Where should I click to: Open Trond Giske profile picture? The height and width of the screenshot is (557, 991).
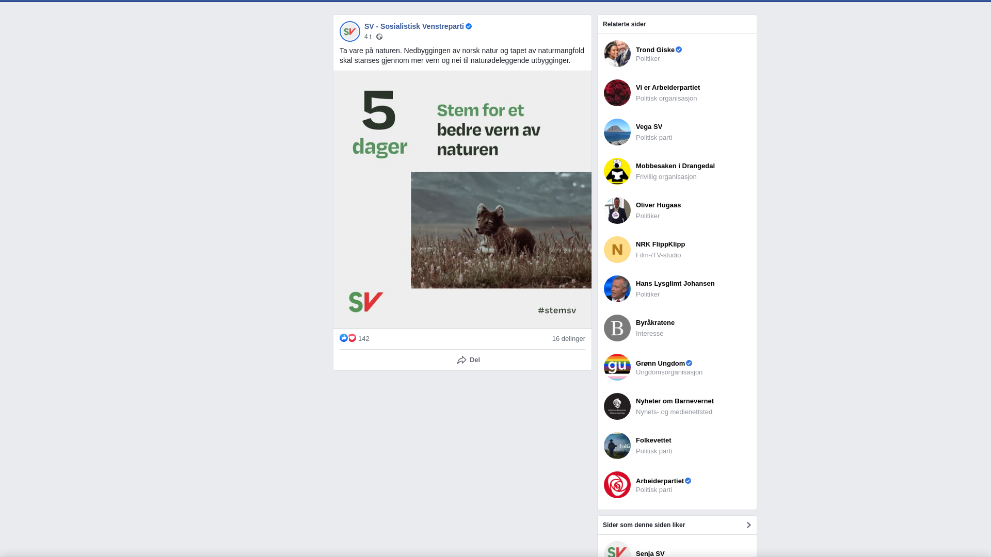point(617,54)
